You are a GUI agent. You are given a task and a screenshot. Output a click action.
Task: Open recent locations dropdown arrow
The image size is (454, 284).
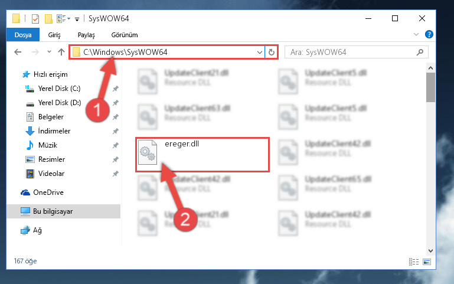[49, 52]
